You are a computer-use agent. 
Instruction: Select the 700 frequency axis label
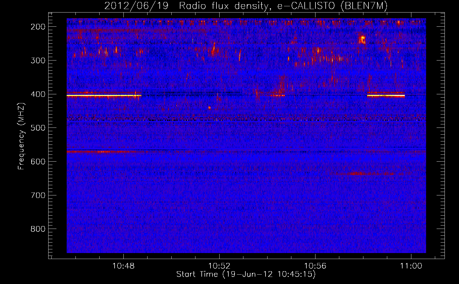click(38, 195)
